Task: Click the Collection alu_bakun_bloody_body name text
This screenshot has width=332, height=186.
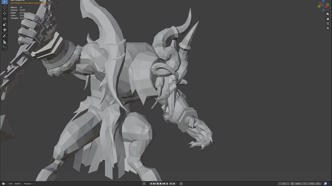Action: (x=30, y=3)
